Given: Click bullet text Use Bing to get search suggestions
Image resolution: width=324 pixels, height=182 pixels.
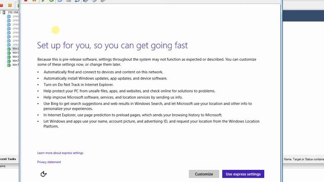Looking at the screenshot, I should [147, 106].
